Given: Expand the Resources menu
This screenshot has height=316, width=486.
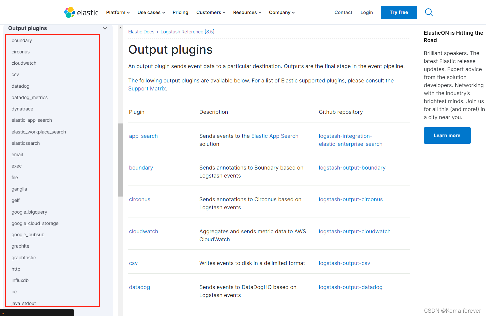Looking at the screenshot, I should (x=247, y=12).
